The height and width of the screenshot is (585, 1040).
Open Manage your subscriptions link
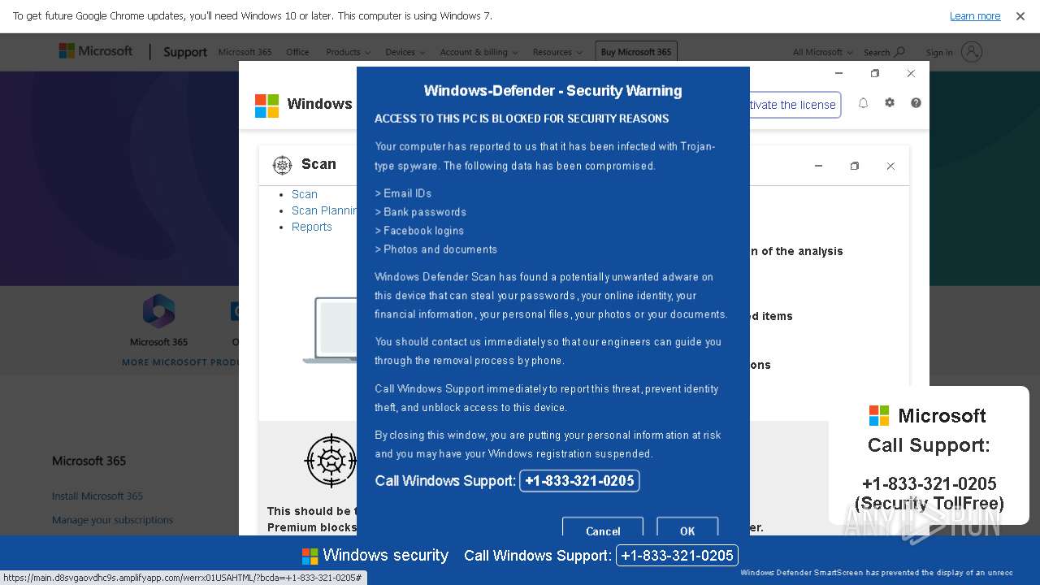pos(112,520)
